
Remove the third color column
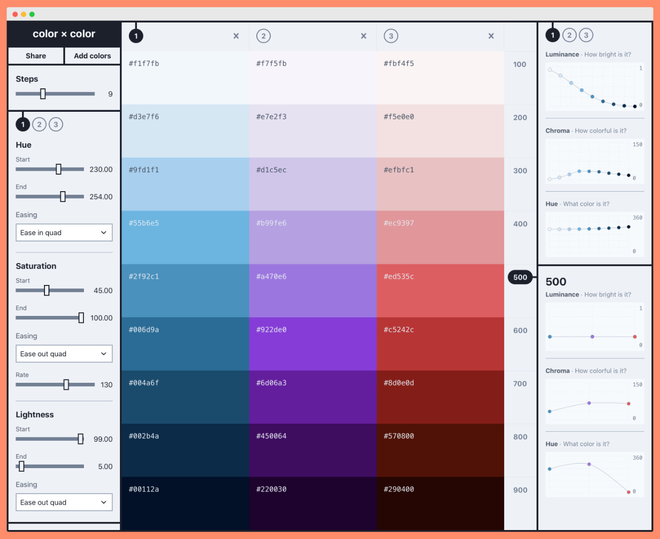(x=491, y=36)
